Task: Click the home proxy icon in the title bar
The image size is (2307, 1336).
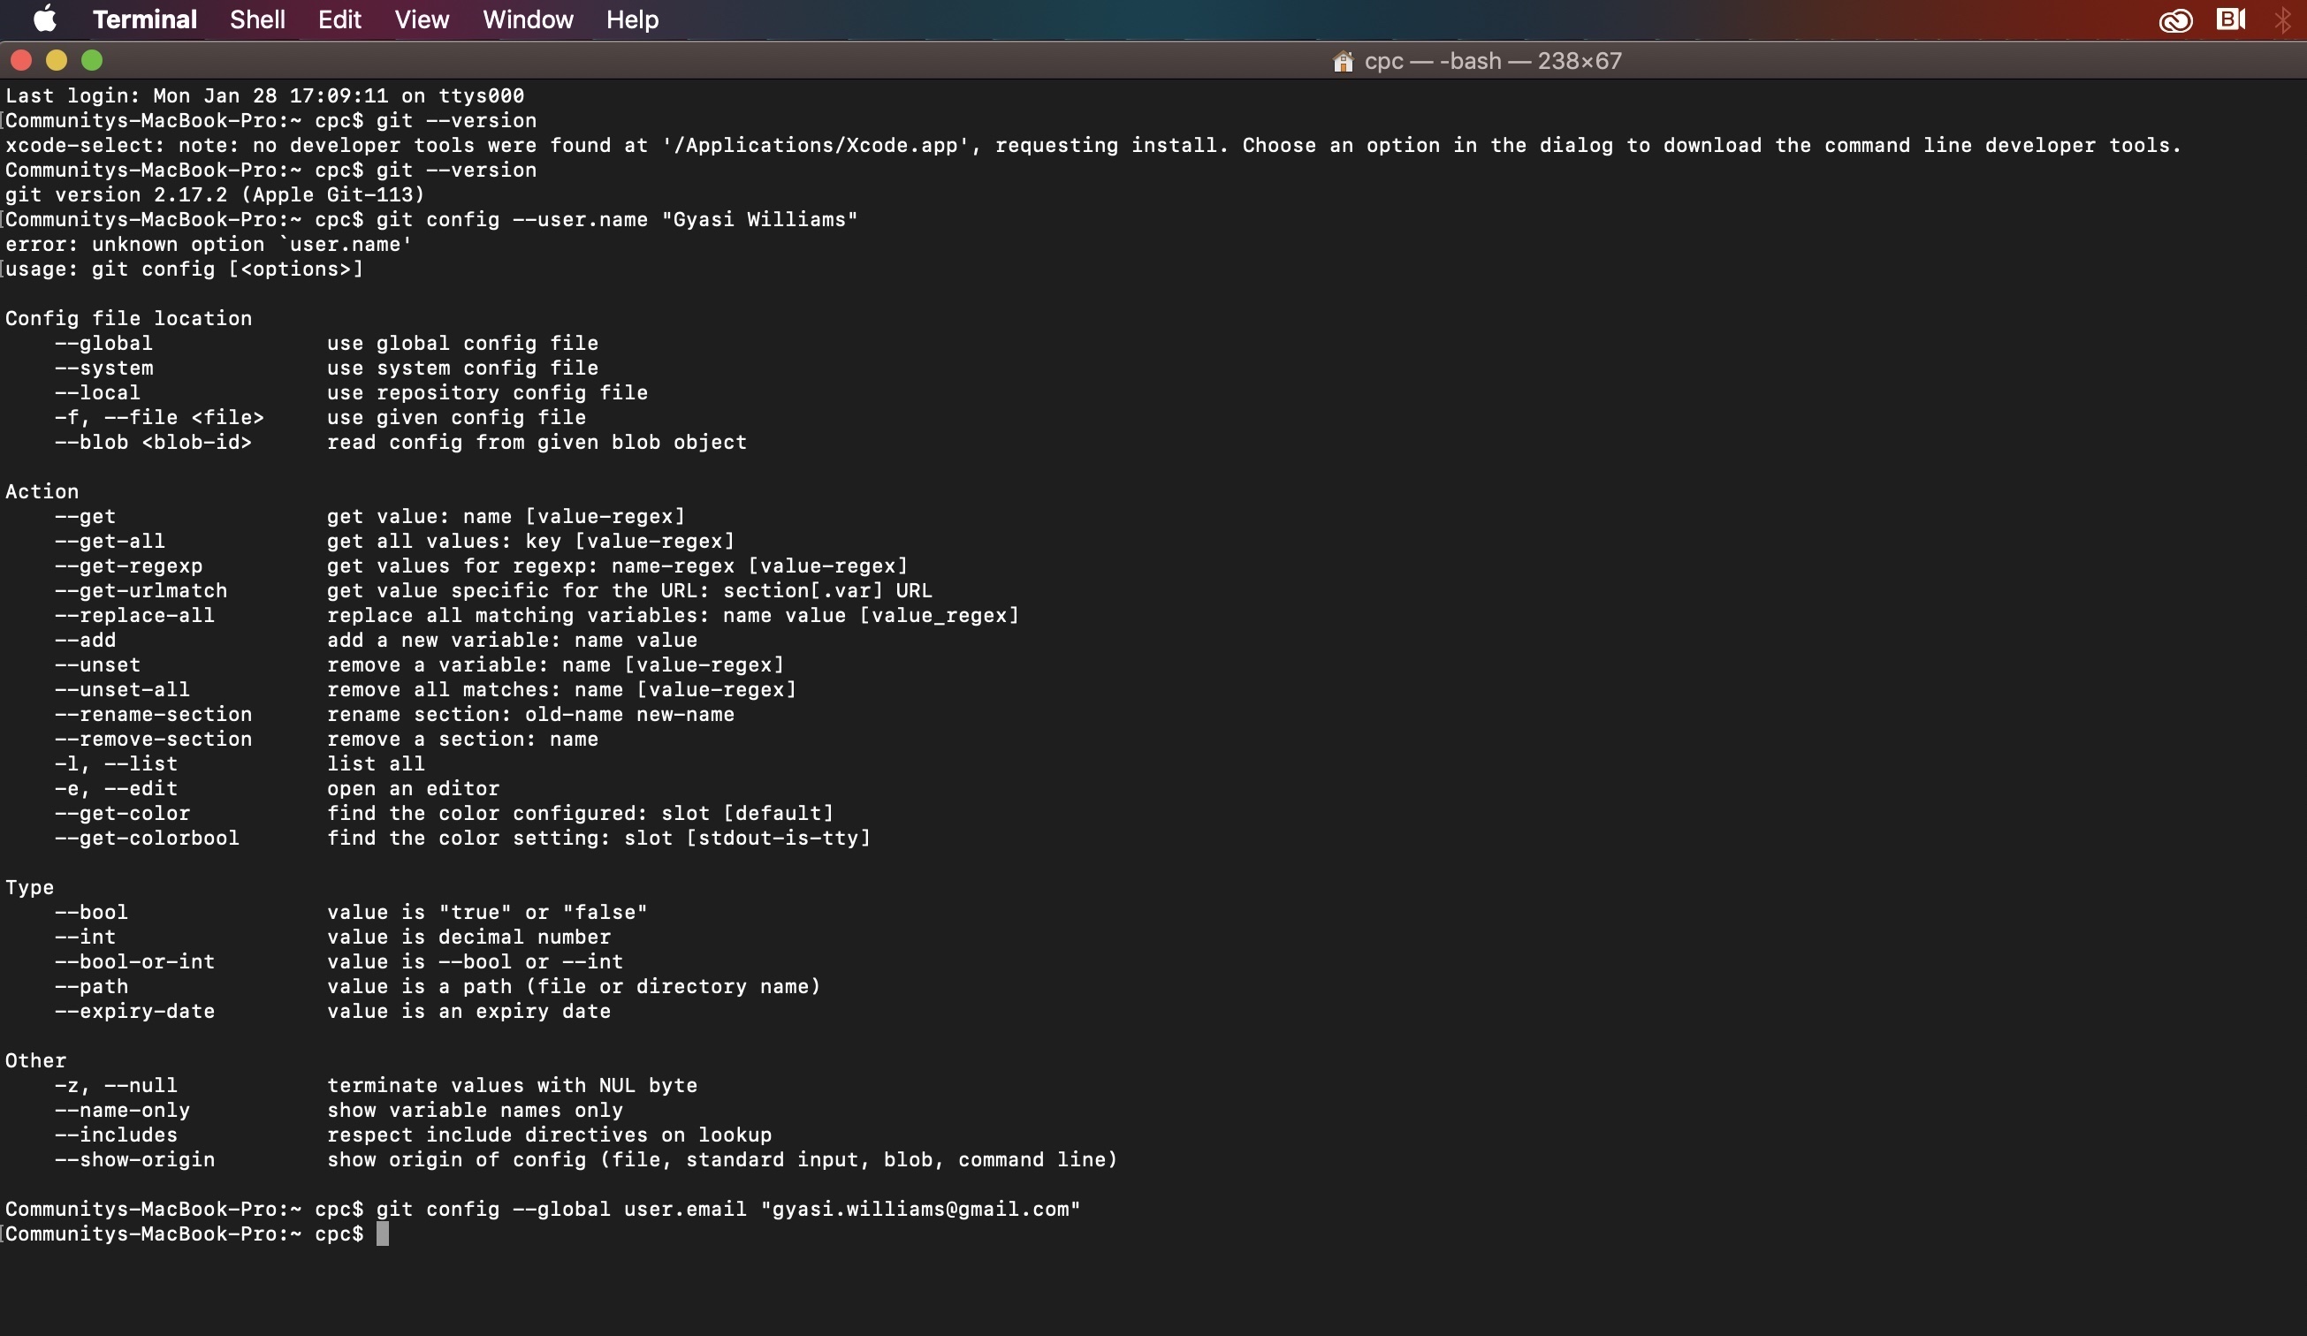Action: (1343, 60)
